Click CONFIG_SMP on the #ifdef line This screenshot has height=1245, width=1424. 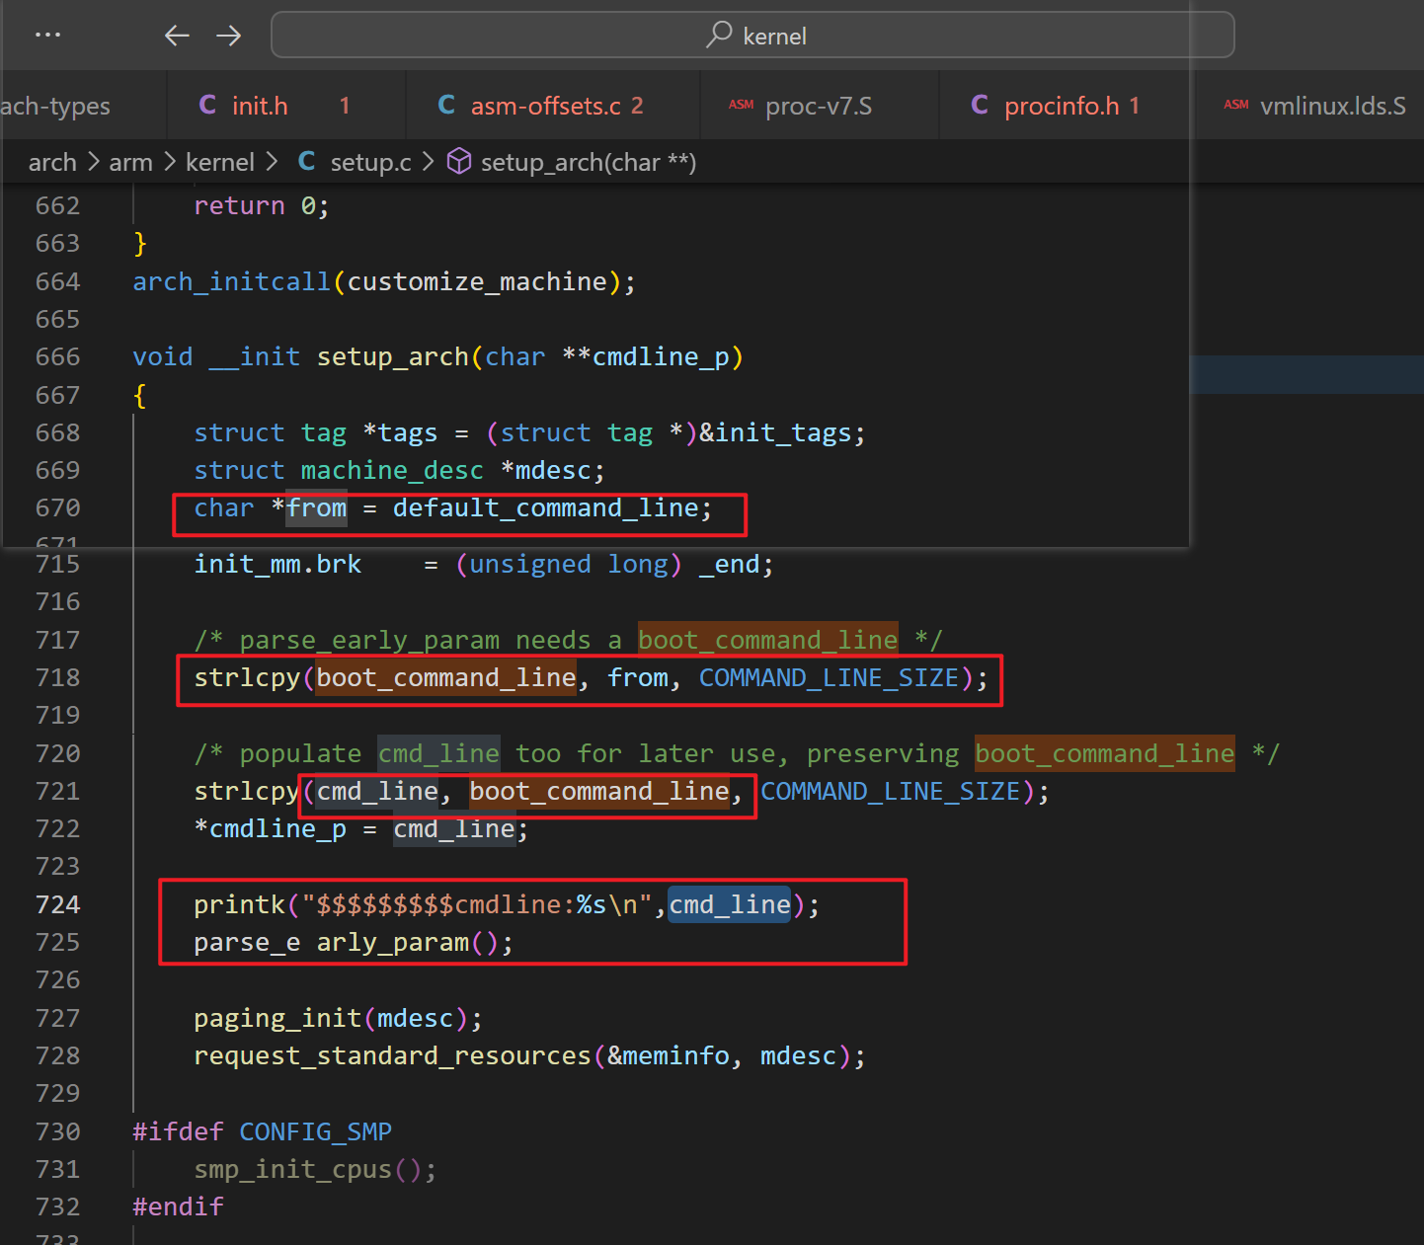click(316, 1131)
